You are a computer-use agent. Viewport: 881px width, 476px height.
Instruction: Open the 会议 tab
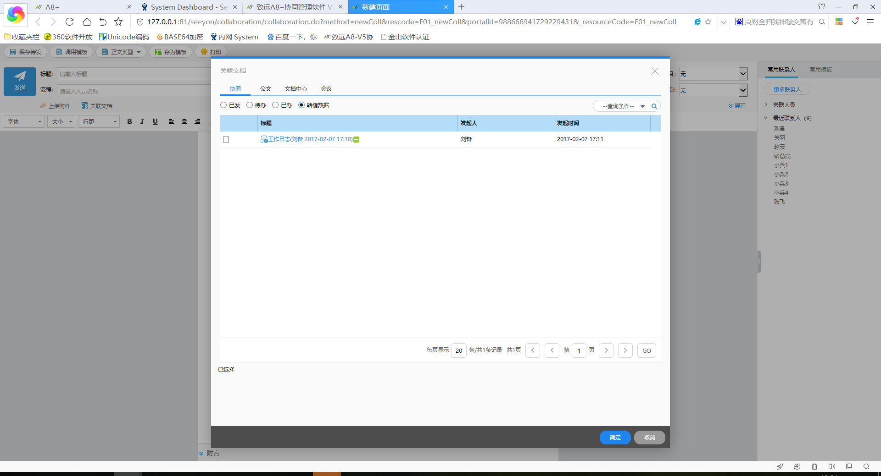point(326,89)
